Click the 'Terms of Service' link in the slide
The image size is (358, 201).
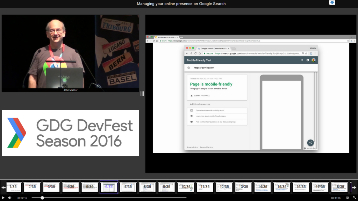(206, 148)
